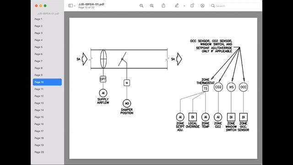The width and height of the screenshot is (293, 165).
Task: Click the DI box above Local Override
Action: 193,117
